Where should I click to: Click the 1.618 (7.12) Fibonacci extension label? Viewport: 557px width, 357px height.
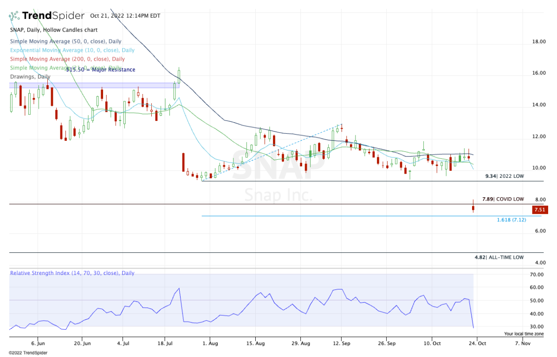[511, 220]
